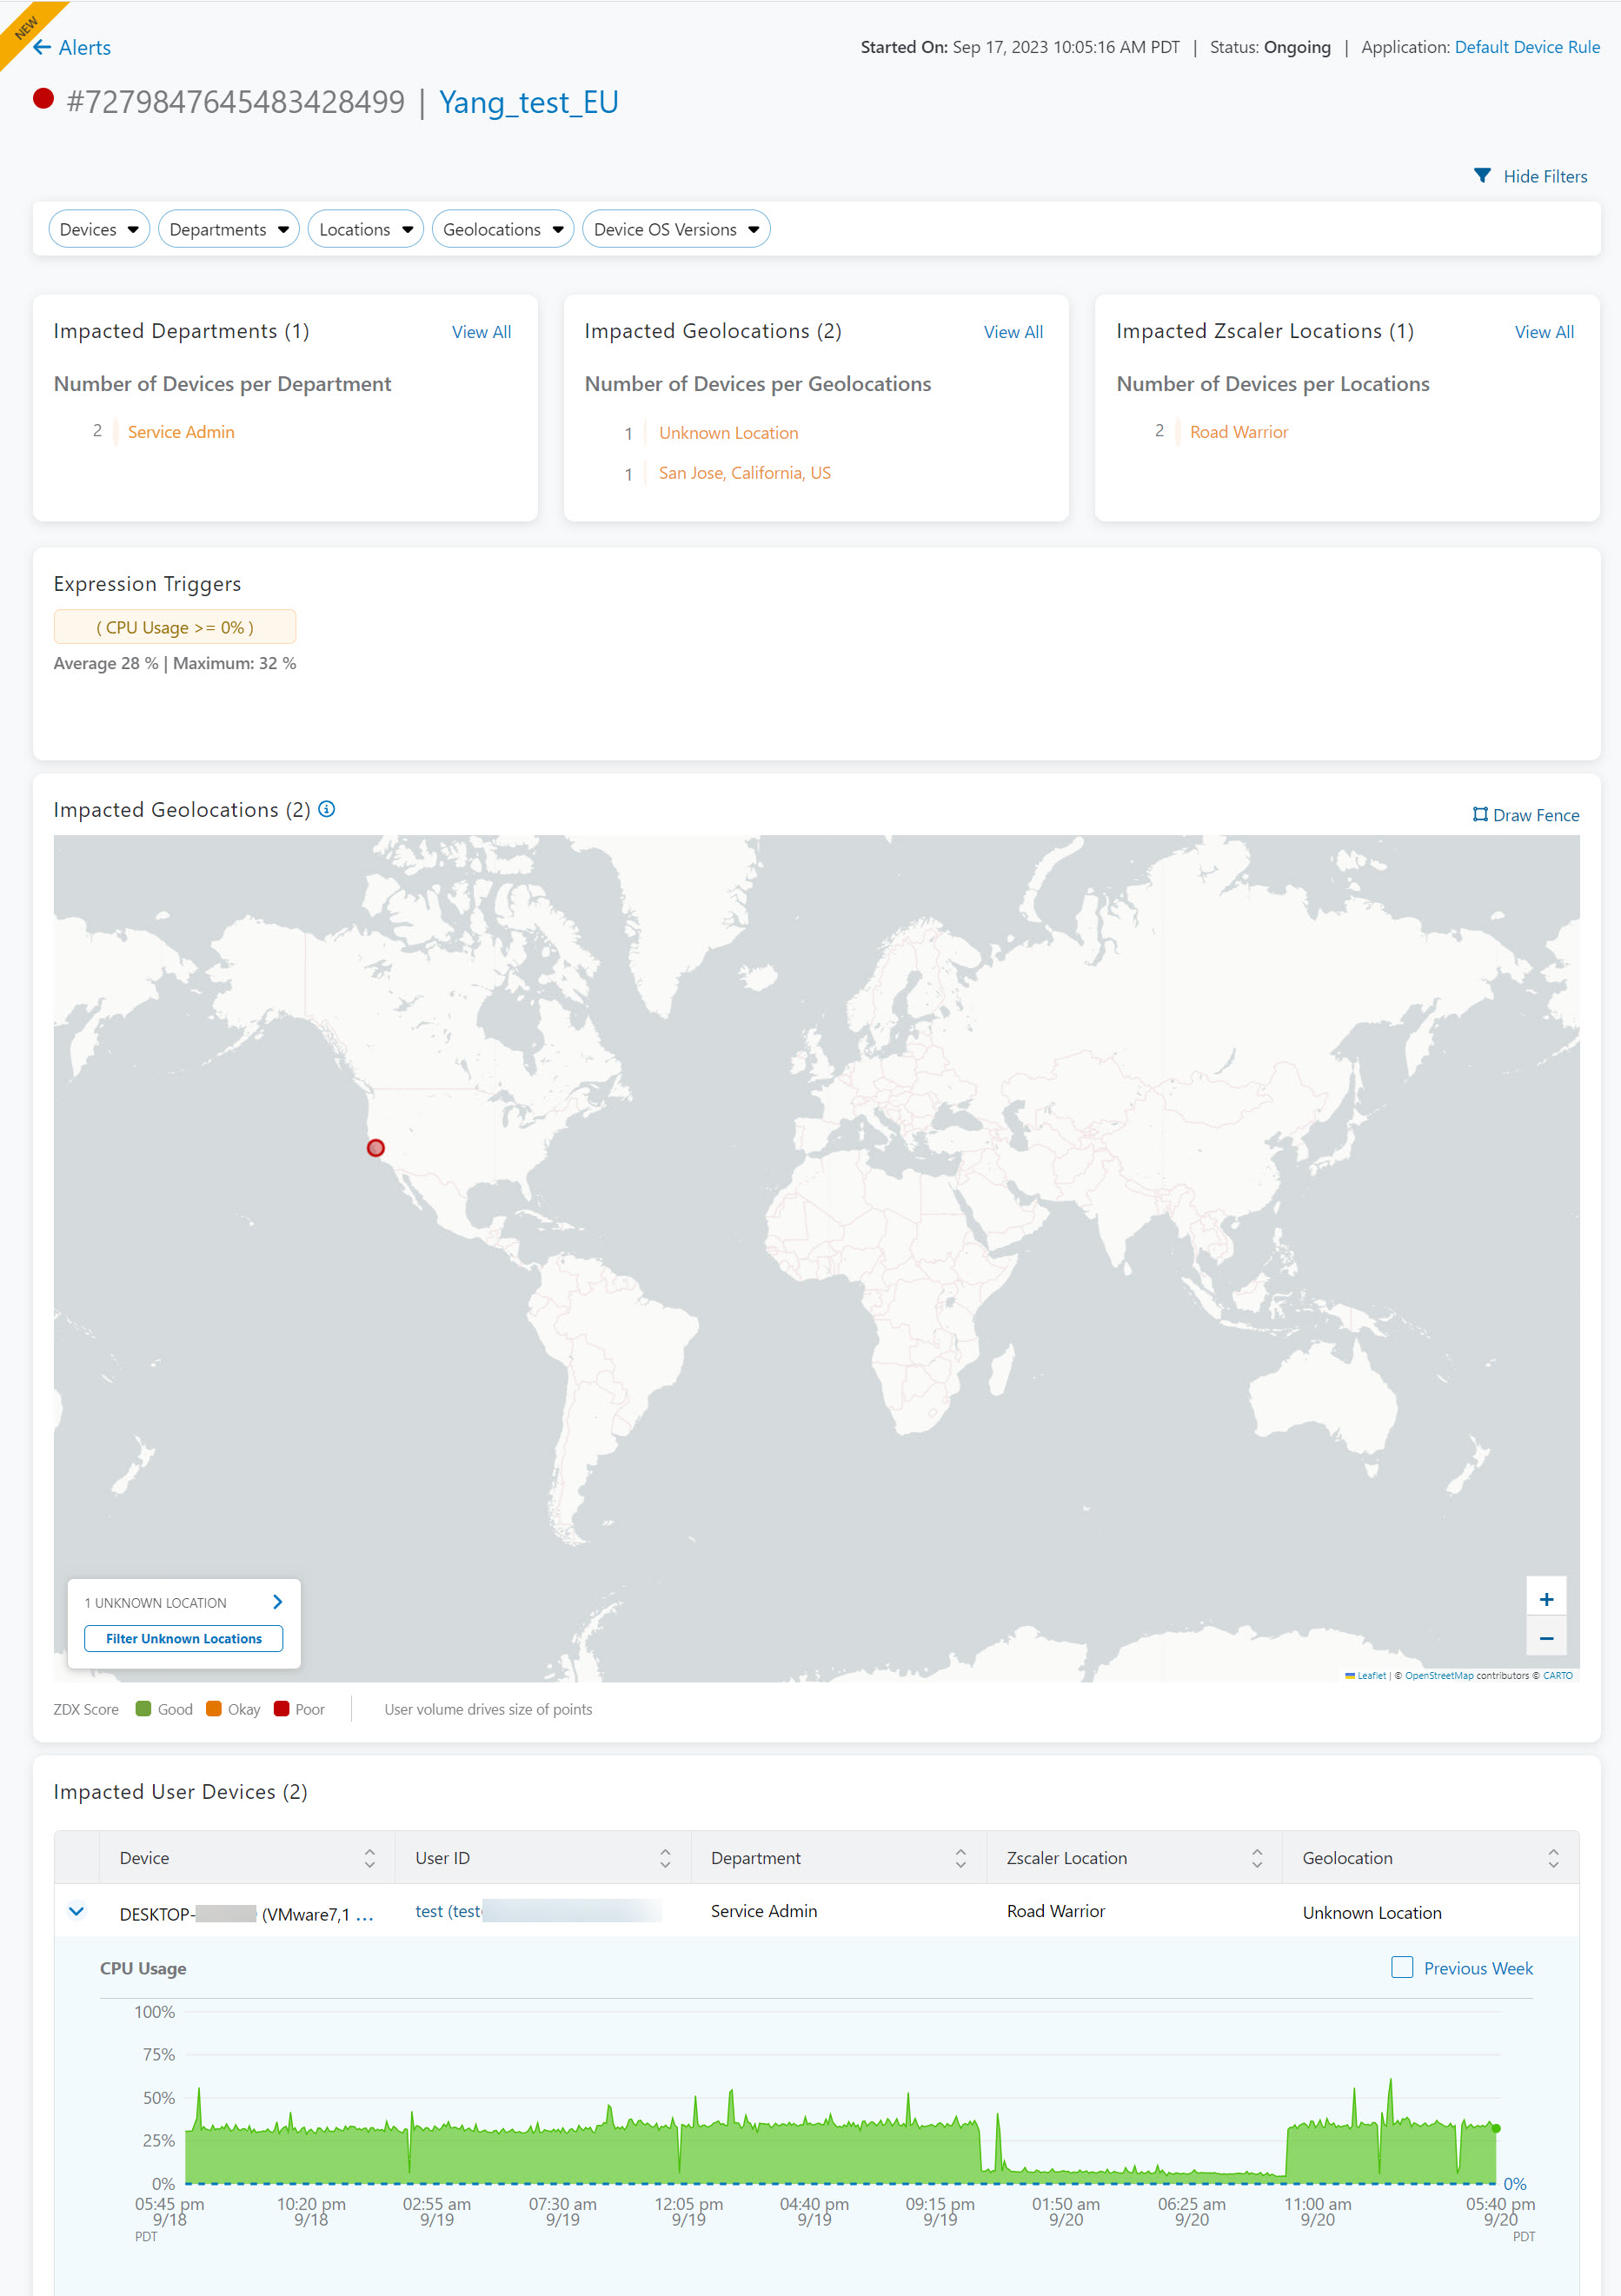Click the Hide Filters funnel icon

[x=1482, y=176]
